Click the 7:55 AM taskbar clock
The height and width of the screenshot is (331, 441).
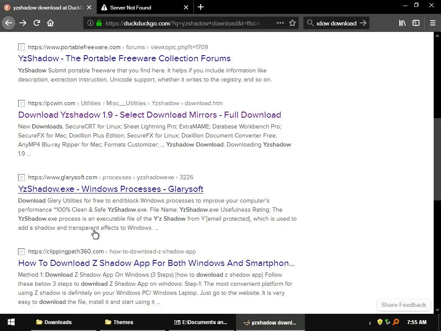click(x=417, y=322)
